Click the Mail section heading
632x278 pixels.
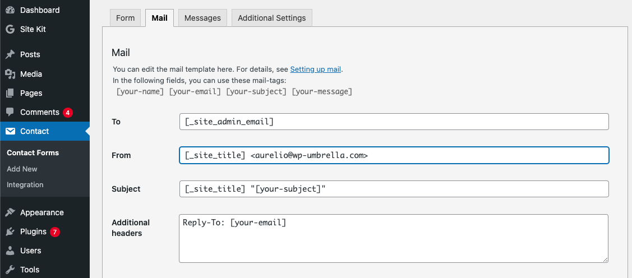coord(121,52)
